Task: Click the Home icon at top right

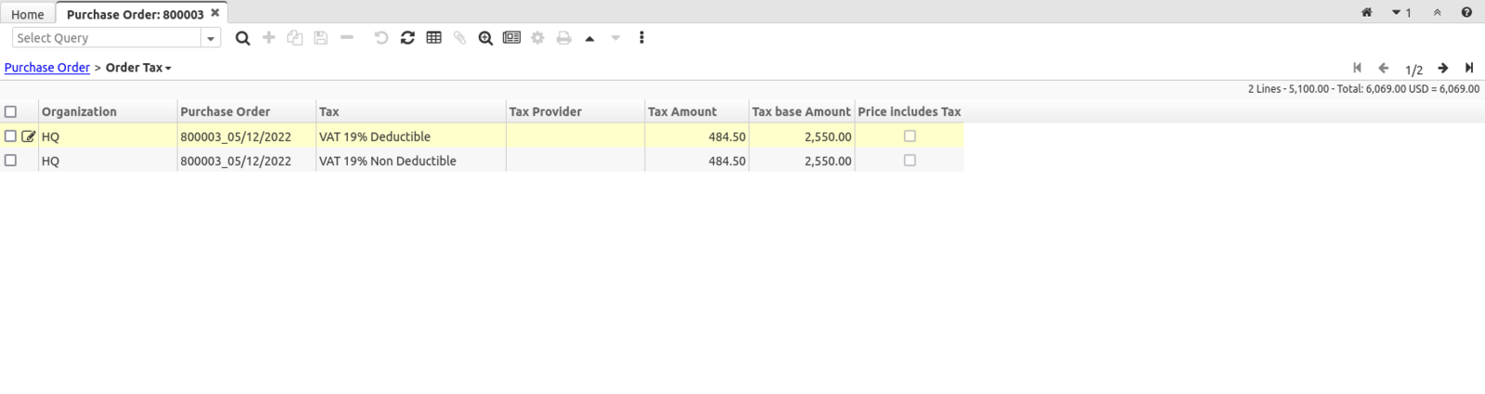Action: point(1366,13)
